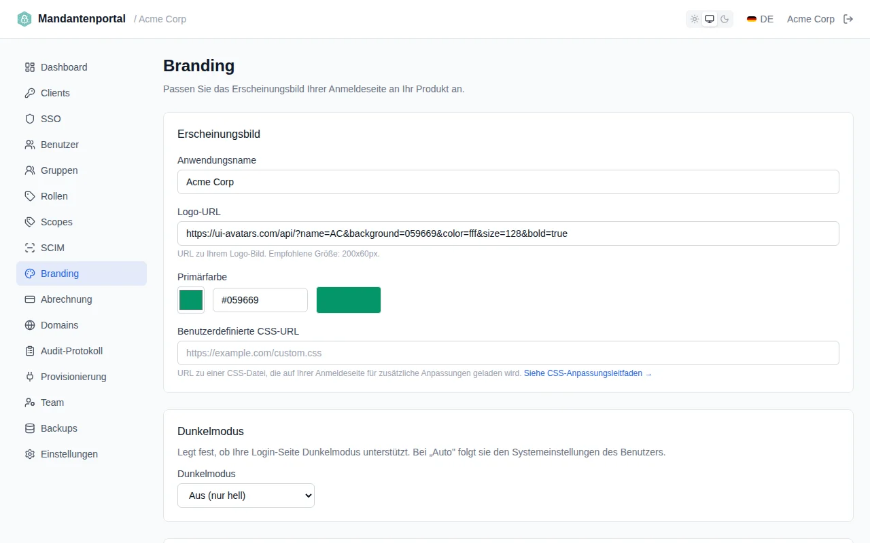
Task: Open the Audit-Protokoll page
Action: [82, 351]
